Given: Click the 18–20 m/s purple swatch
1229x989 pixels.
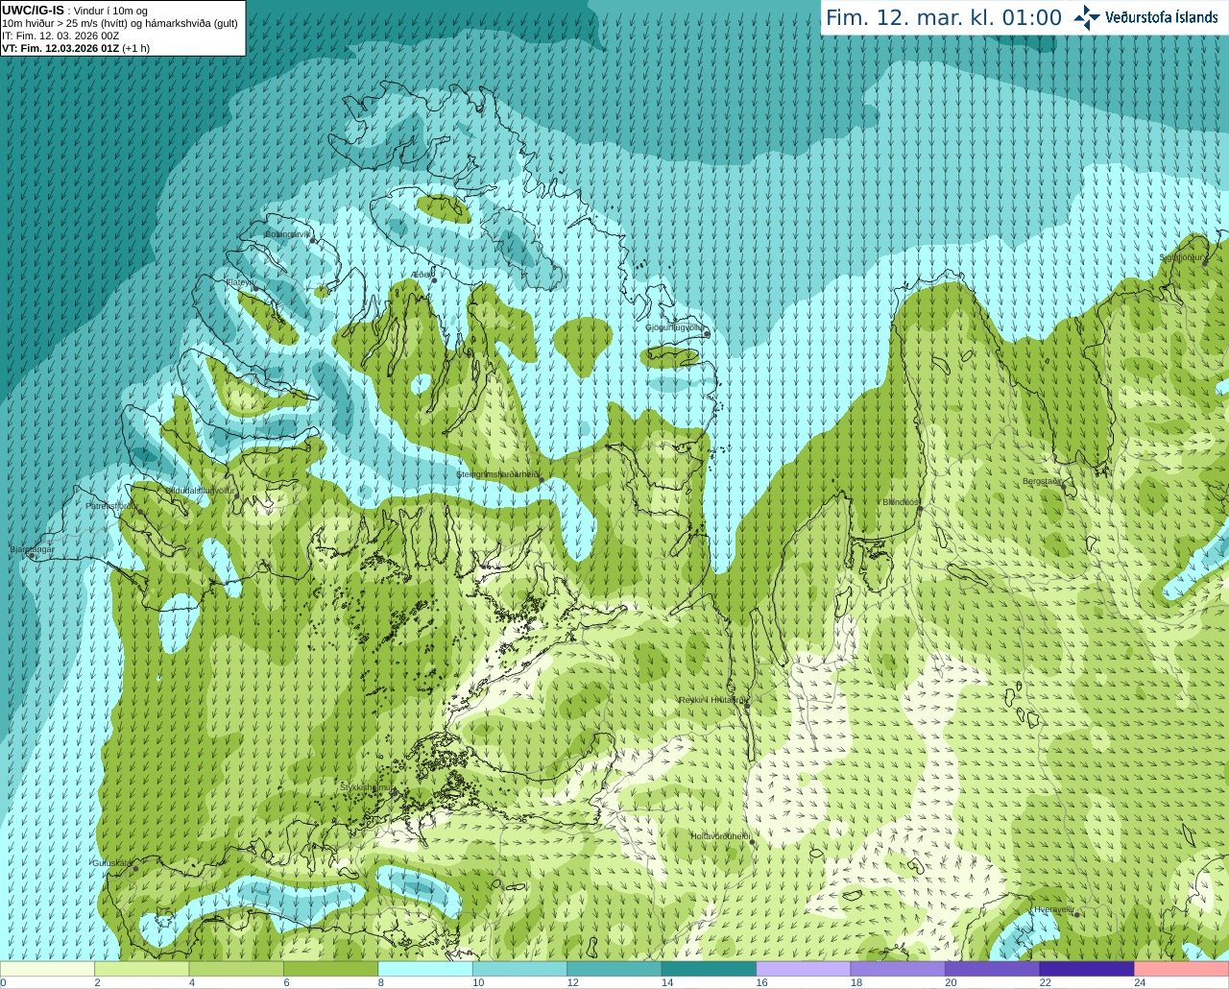Looking at the screenshot, I should [898, 969].
